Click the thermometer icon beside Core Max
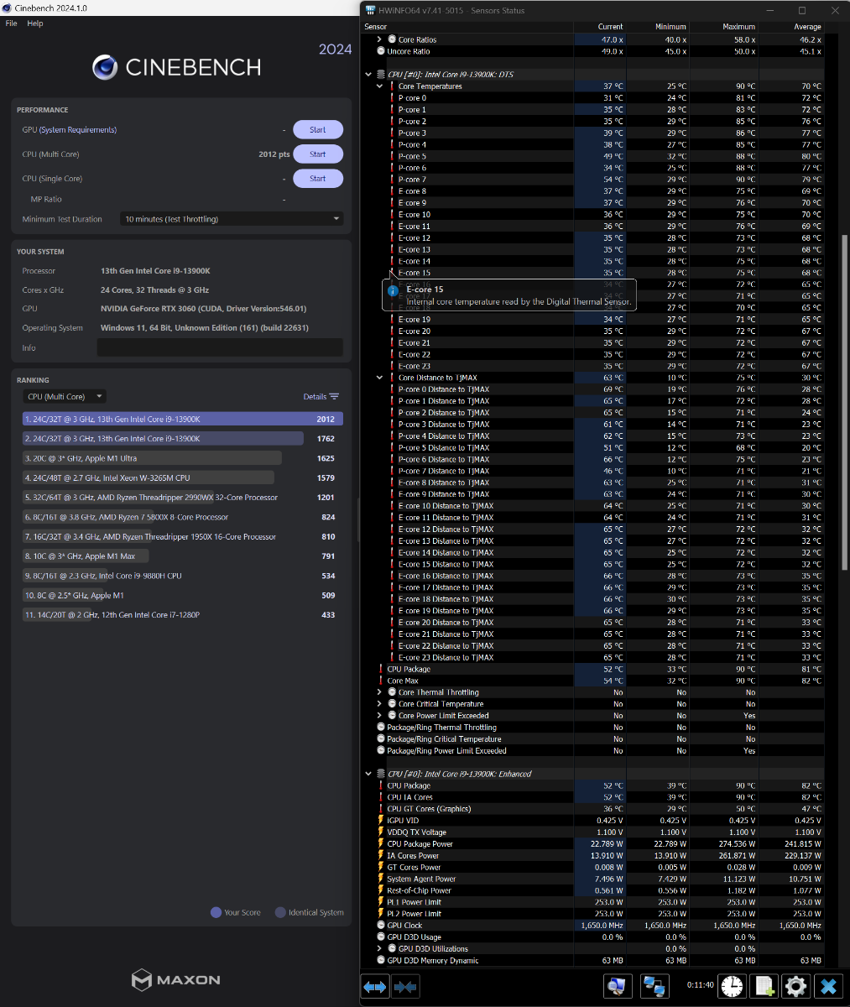 point(381,681)
